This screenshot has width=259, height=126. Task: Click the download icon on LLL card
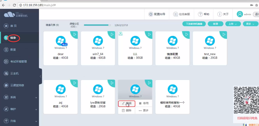coord(120,34)
